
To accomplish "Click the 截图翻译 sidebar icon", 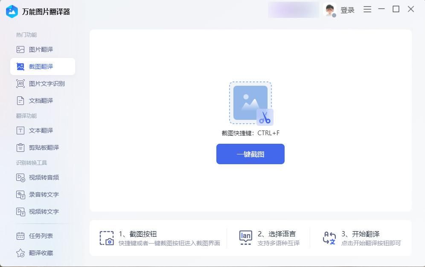I will (20, 67).
